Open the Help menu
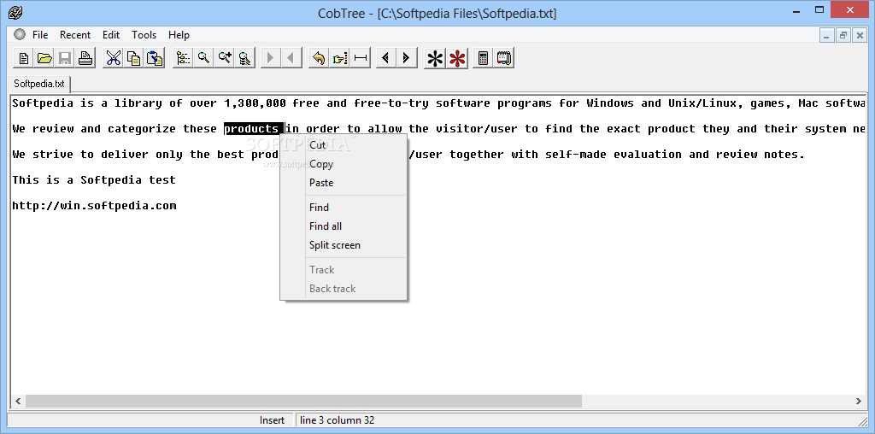This screenshot has height=434, width=875. 179,34
